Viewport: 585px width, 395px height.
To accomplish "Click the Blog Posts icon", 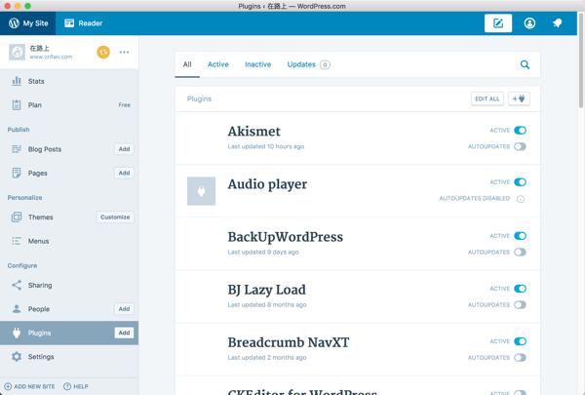I will pyautogui.click(x=17, y=149).
